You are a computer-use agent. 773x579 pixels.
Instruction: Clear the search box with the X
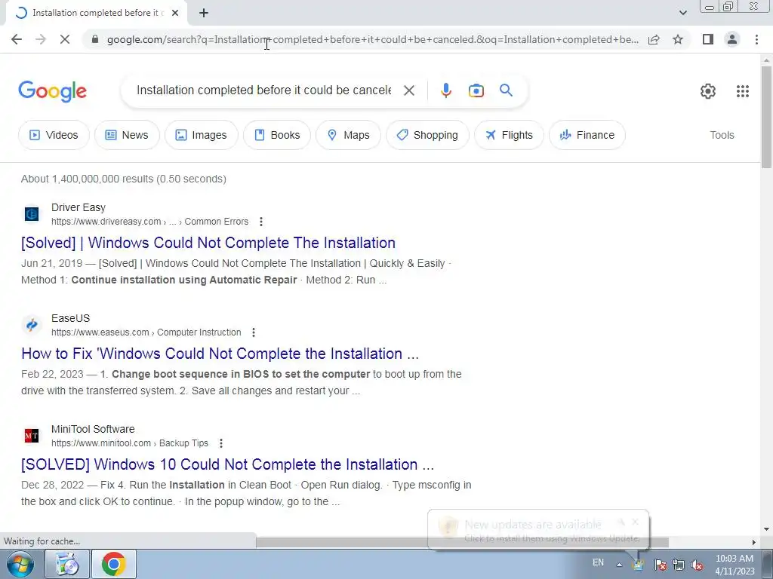408,90
